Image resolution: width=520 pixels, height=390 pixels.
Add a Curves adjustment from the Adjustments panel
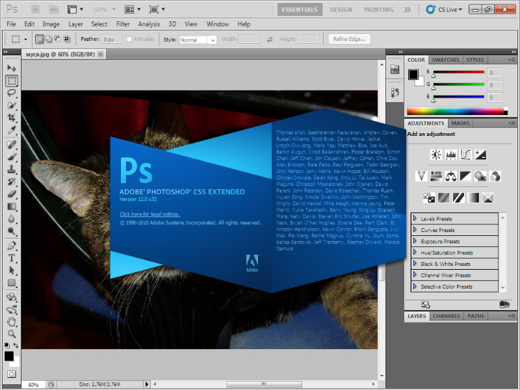click(x=465, y=155)
